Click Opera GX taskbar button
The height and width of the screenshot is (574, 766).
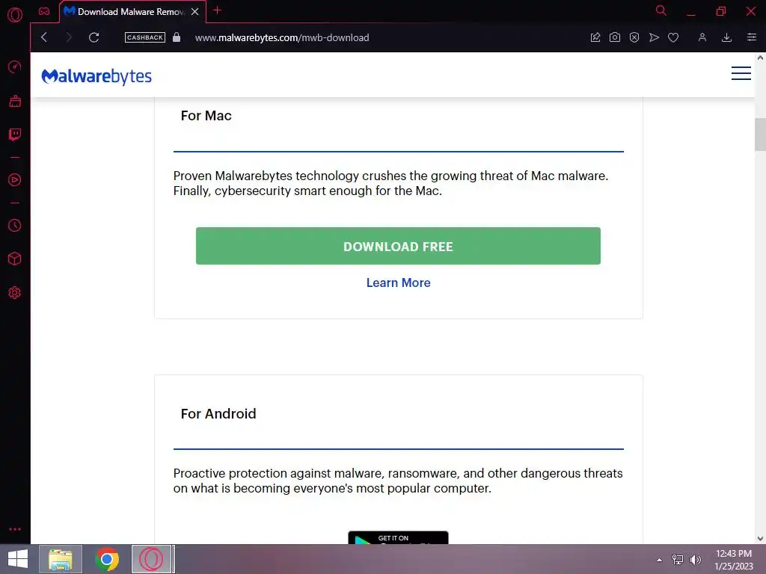152,559
